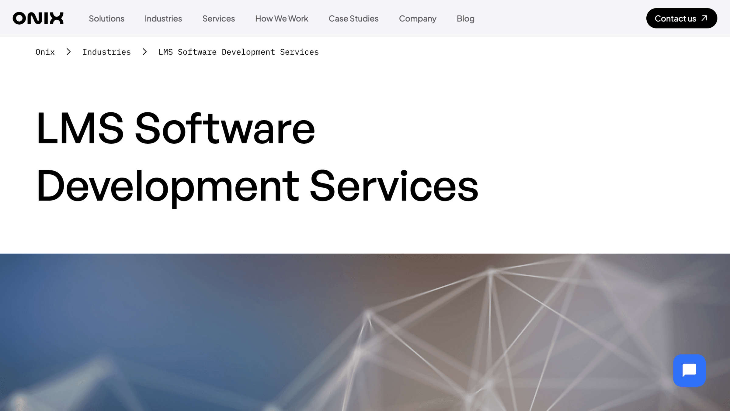Go to How We Work

coord(282,19)
